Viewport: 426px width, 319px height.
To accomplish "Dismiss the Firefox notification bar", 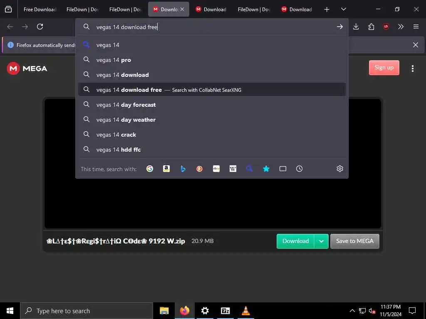I will pos(416,45).
